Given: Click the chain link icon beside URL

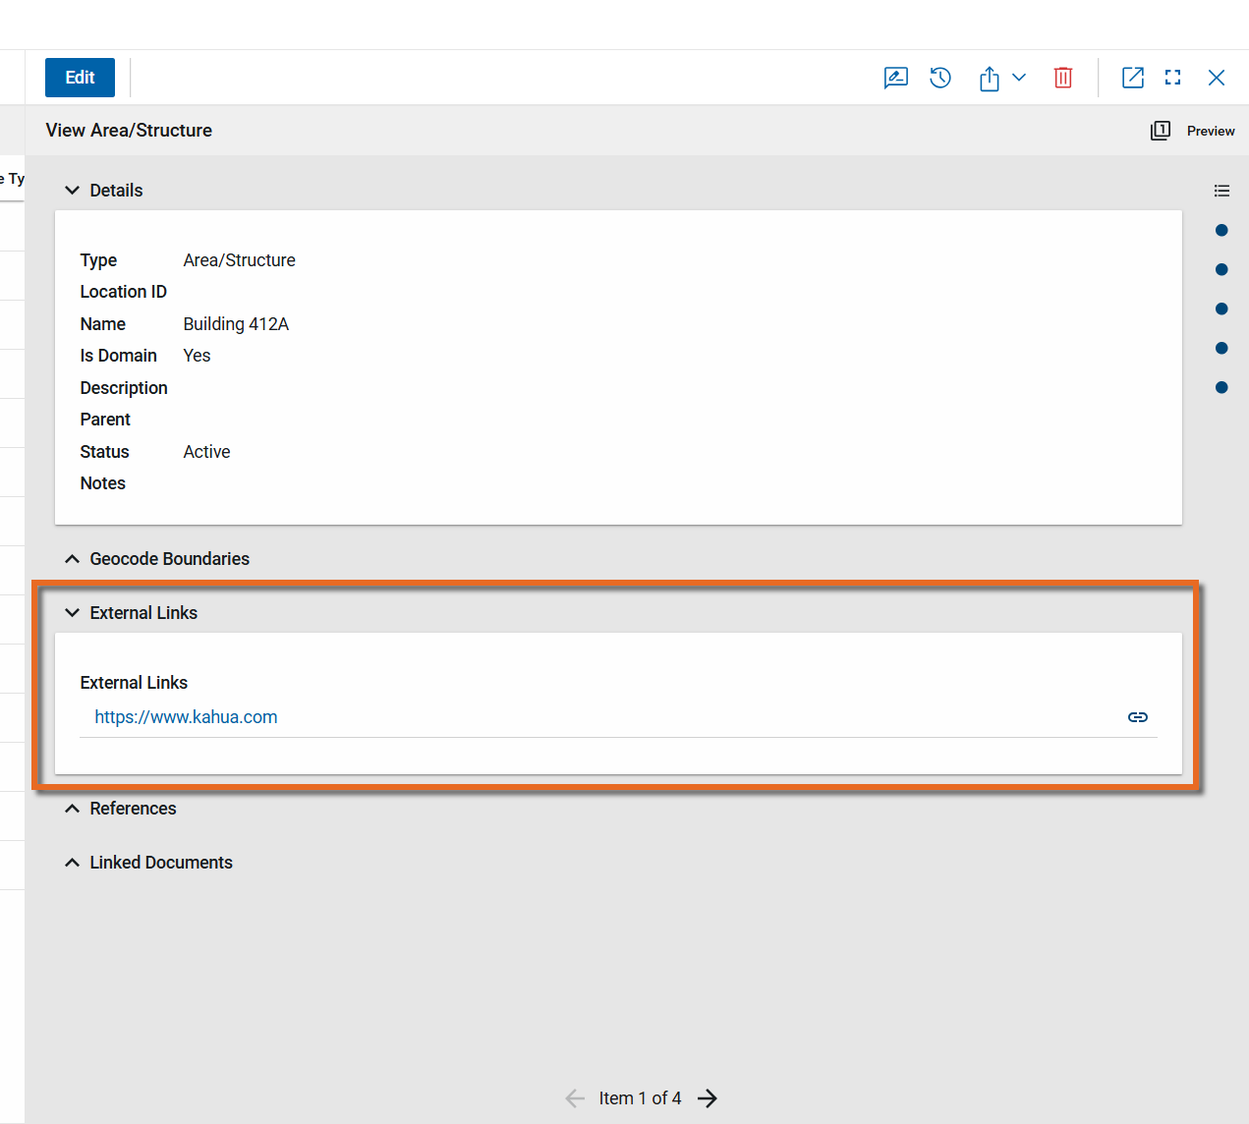Looking at the screenshot, I should coord(1137,717).
